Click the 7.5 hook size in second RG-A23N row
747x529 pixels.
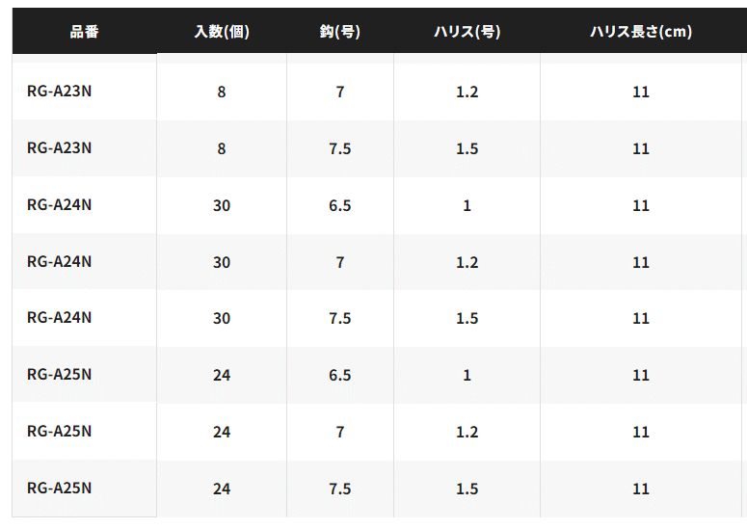point(339,148)
